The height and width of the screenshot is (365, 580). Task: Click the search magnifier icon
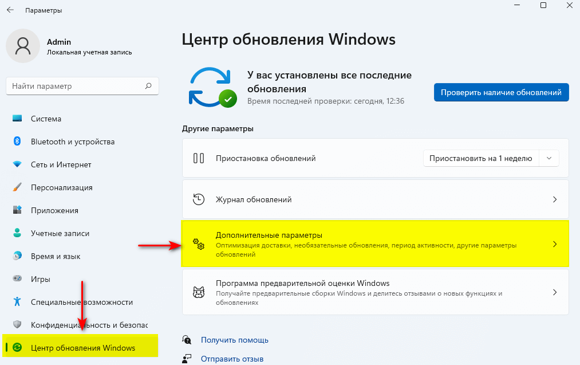[x=148, y=86]
